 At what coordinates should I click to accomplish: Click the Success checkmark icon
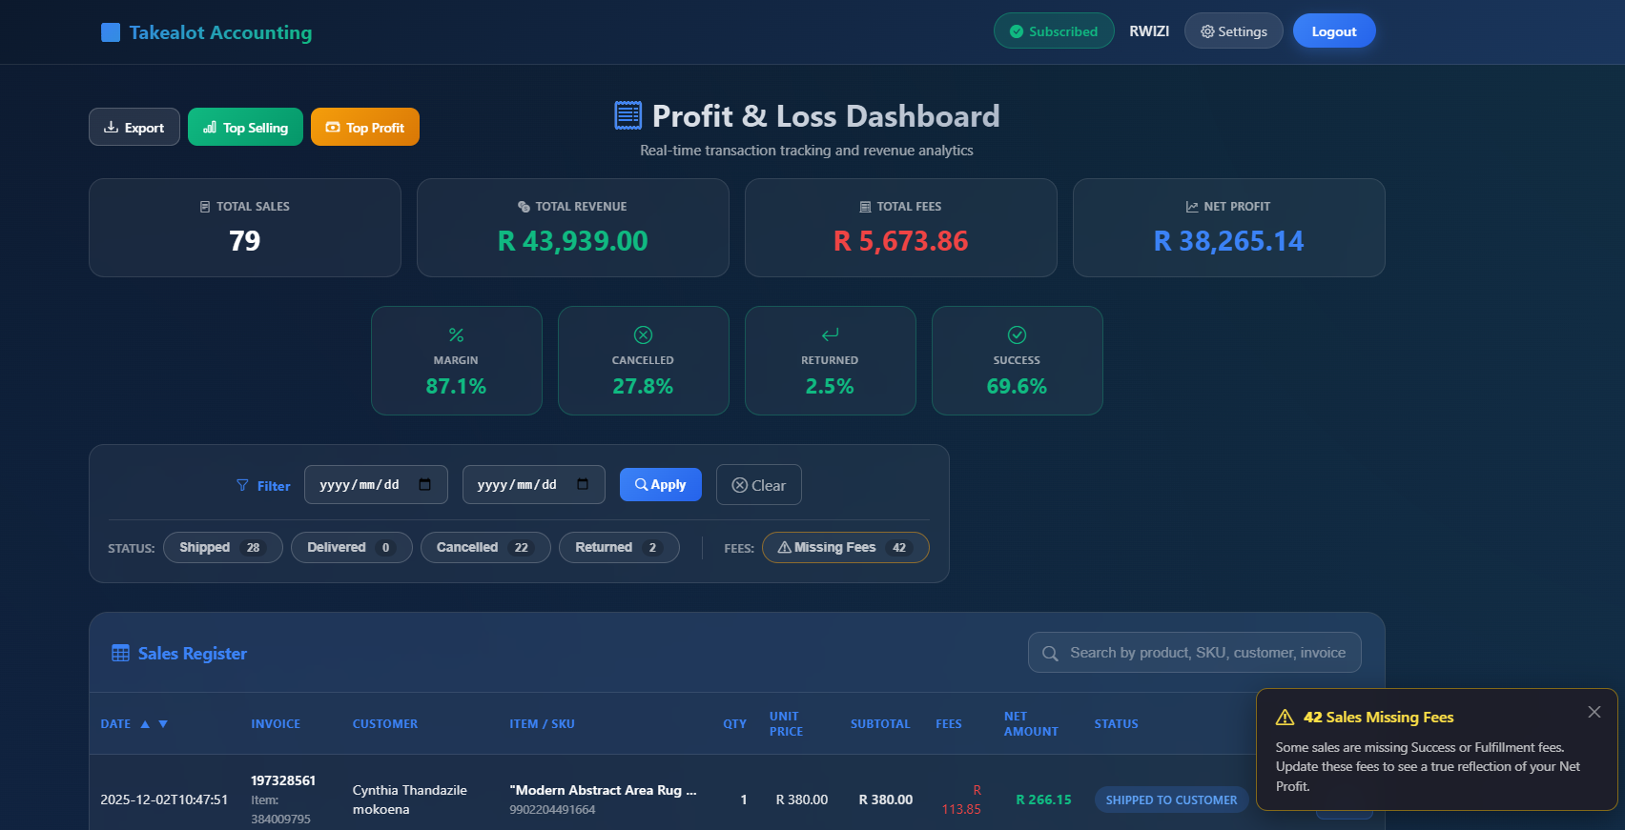(1017, 334)
